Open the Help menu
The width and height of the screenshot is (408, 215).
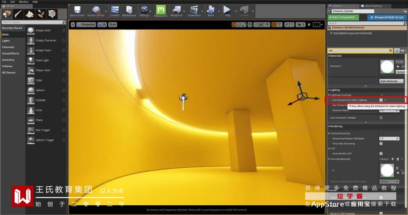[35, 2]
